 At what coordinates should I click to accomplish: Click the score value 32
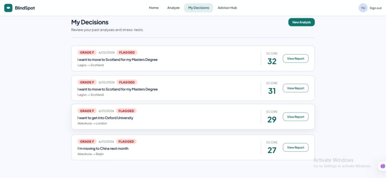tap(272, 61)
